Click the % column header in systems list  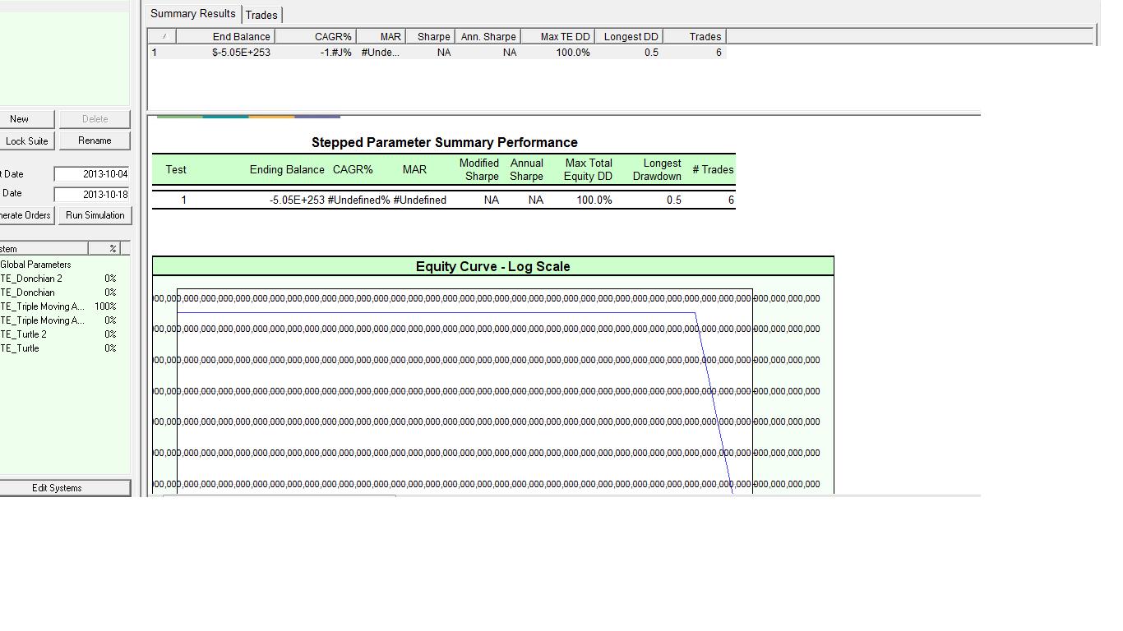pos(113,248)
